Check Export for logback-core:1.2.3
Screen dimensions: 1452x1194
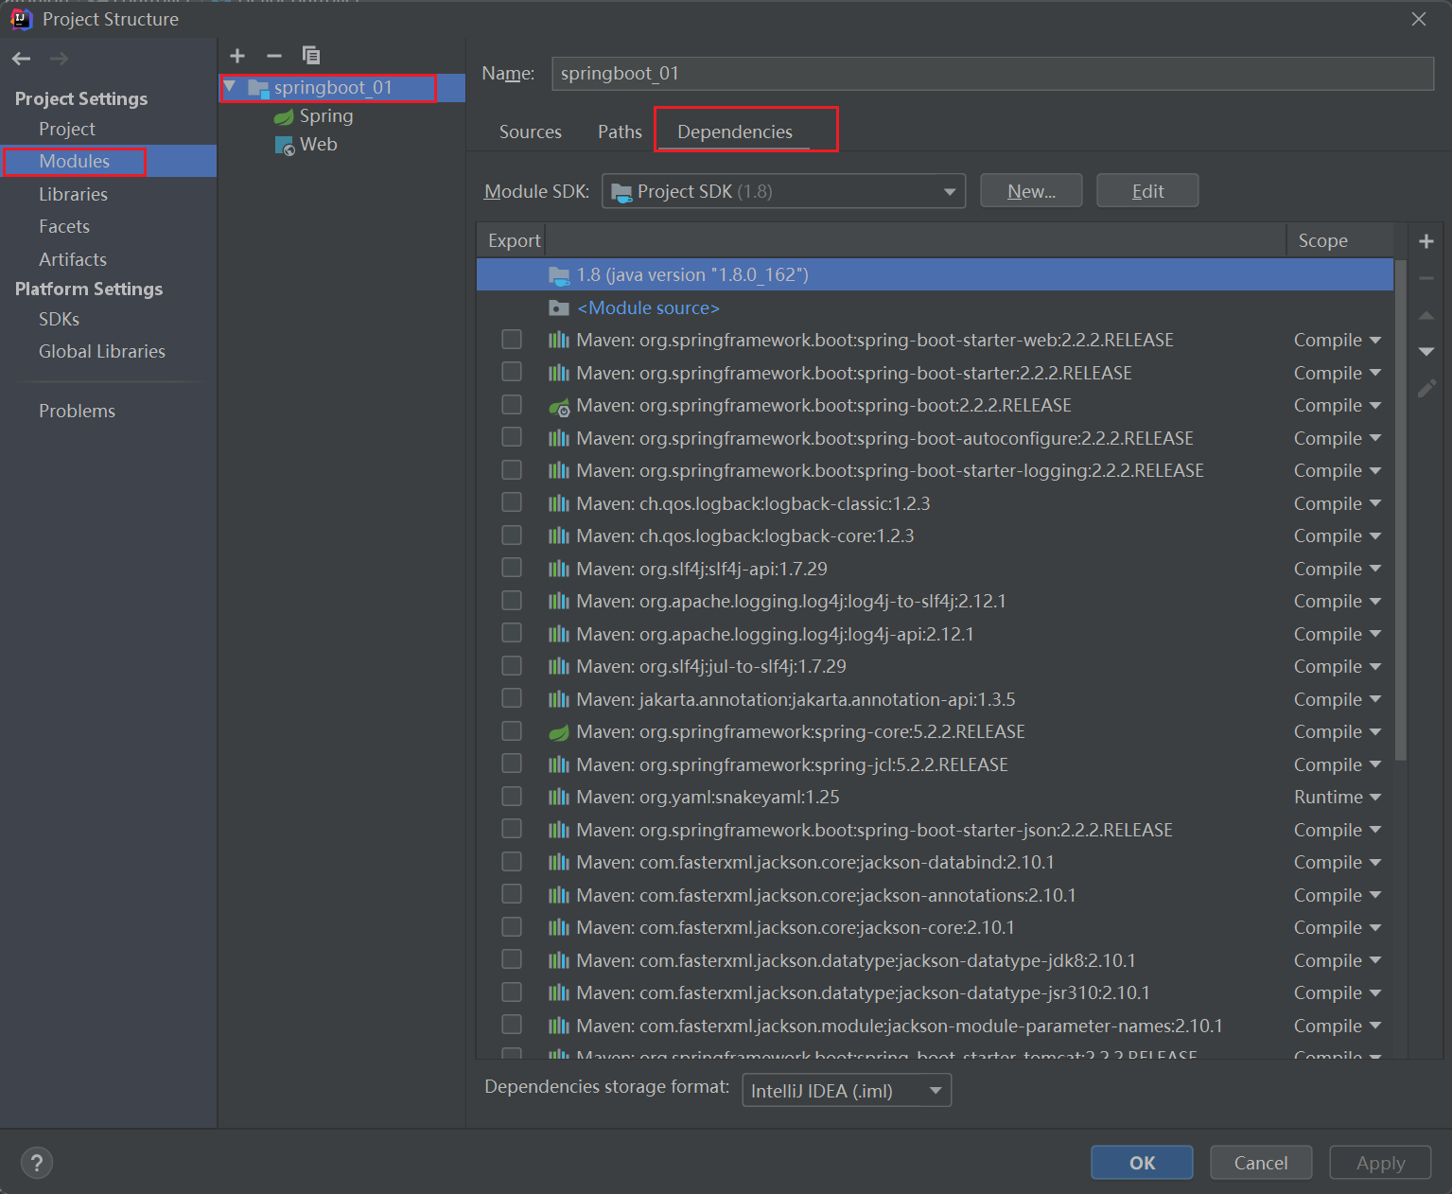pyautogui.click(x=512, y=535)
